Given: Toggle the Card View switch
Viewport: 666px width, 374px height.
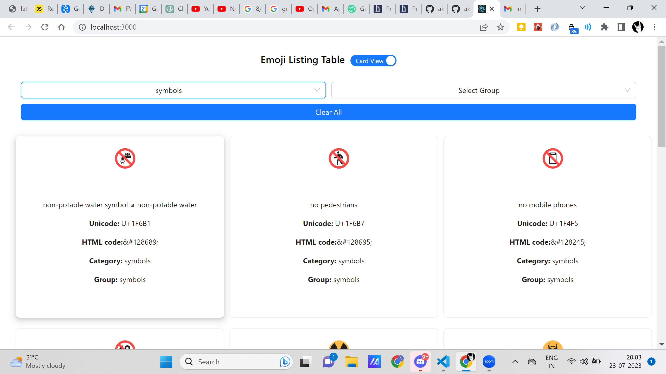Looking at the screenshot, I should coord(373,61).
